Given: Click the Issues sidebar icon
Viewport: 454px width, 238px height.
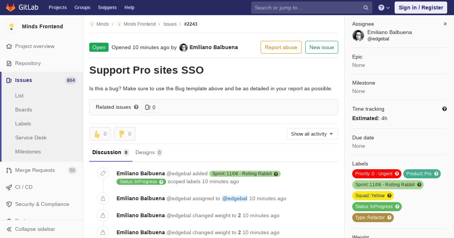Looking at the screenshot, I should [9, 80].
